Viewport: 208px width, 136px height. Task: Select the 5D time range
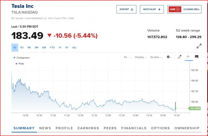tap(22, 47)
